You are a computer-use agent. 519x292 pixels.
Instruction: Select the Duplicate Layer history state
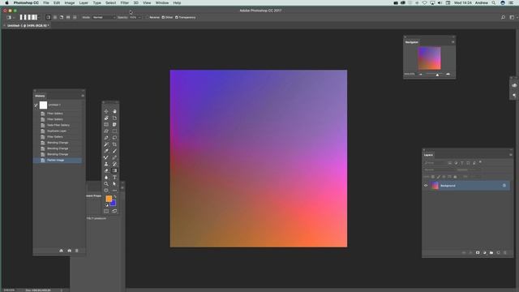click(x=58, y=131)
